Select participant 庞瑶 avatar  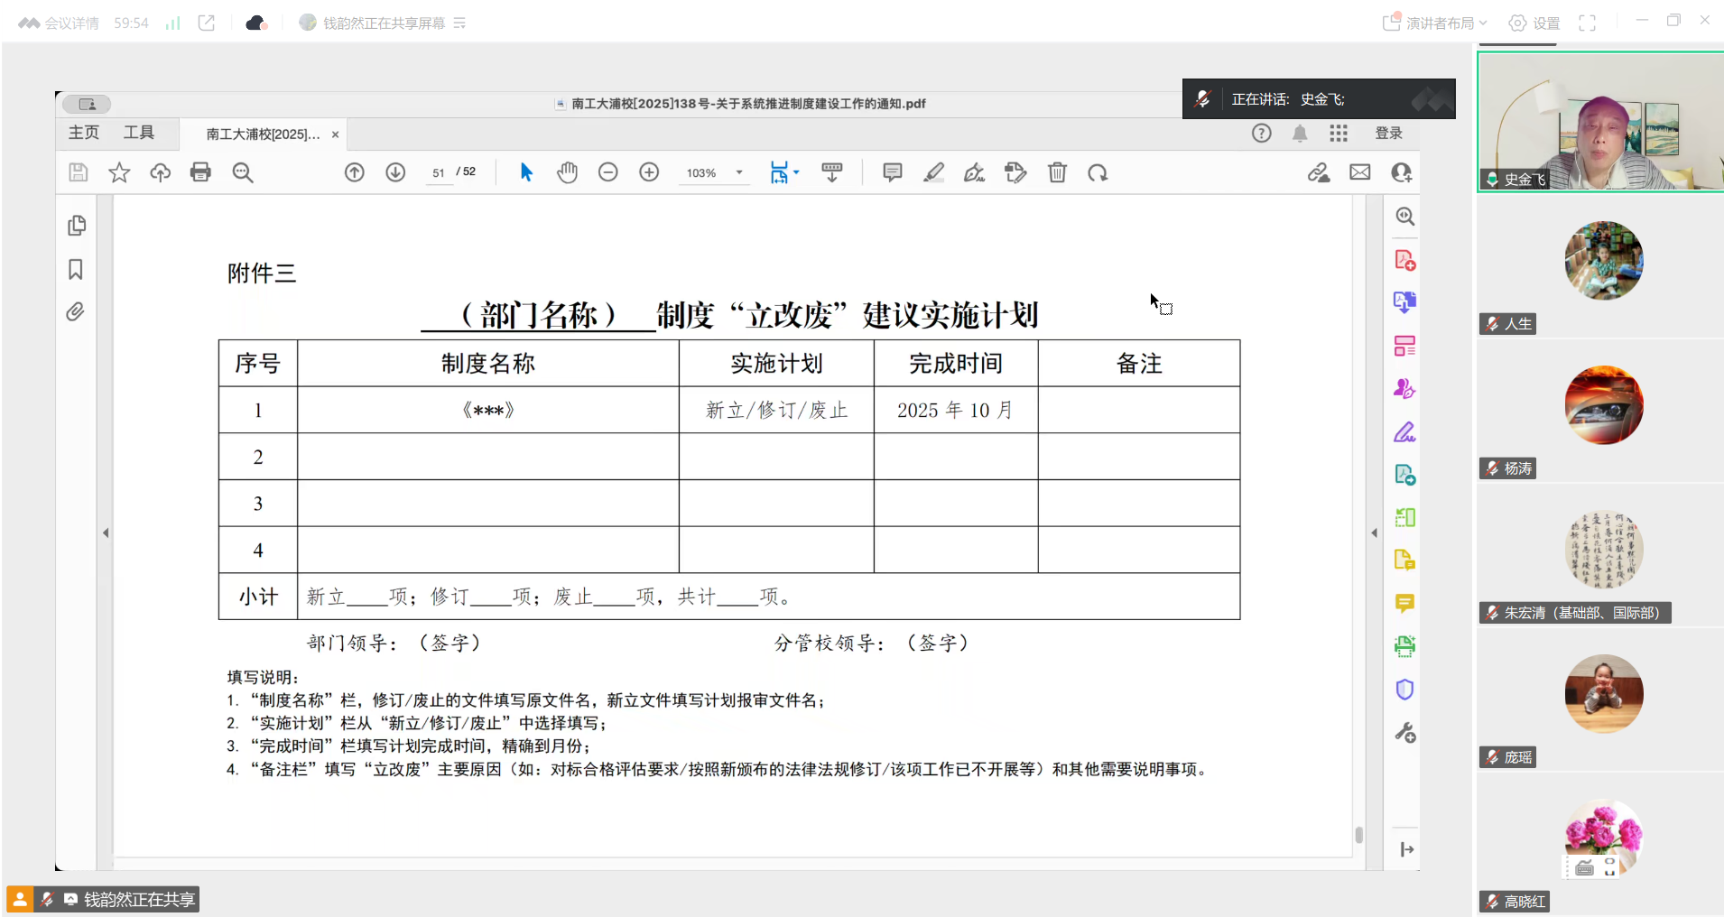[1603, 694]
